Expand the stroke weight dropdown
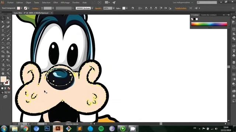The height and width of the screenshot is (132, 236). [53, 8]
